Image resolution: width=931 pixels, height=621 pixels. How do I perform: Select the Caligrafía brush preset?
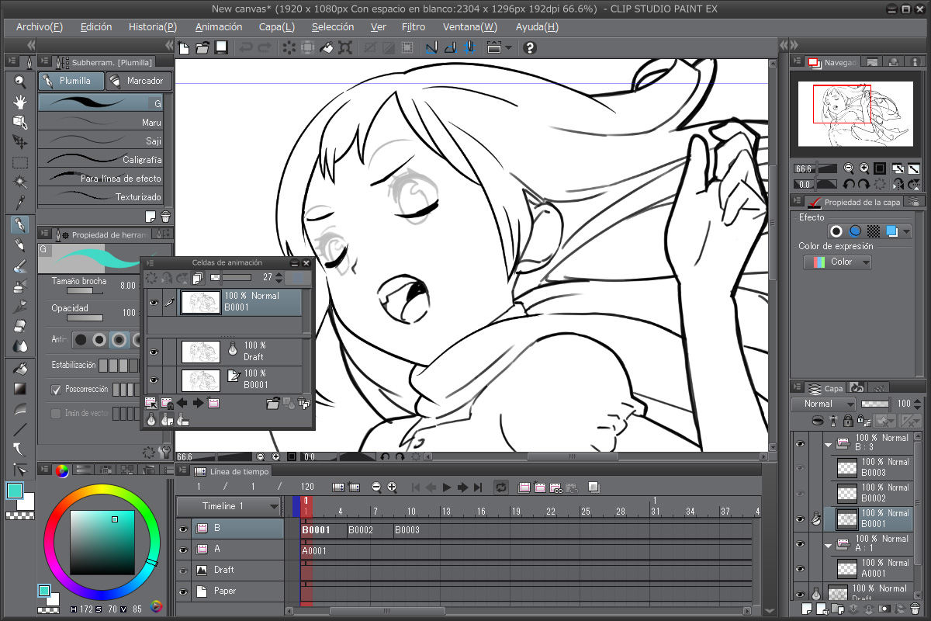pos(101,159)
